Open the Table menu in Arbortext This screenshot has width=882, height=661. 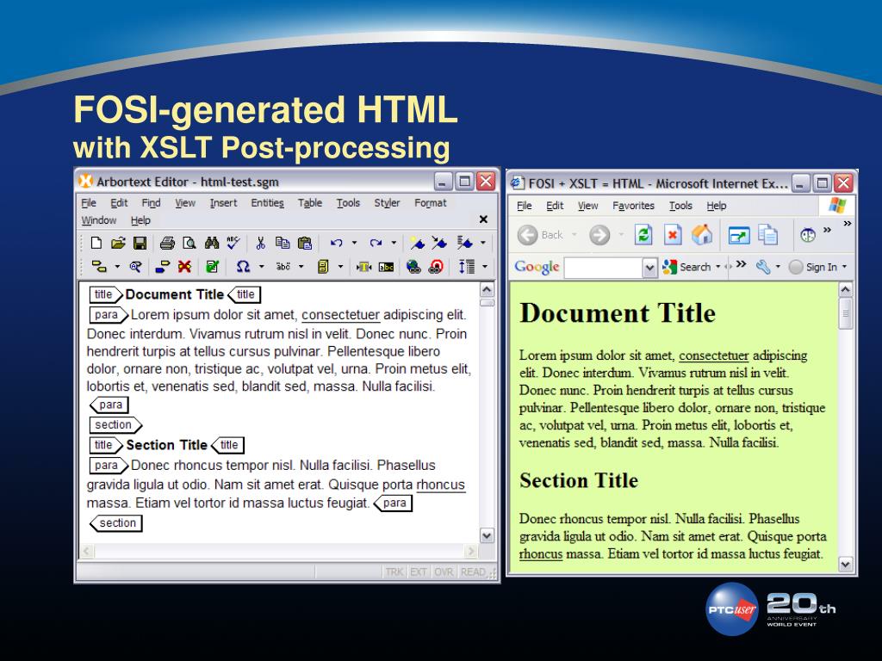tap(310, 203)
